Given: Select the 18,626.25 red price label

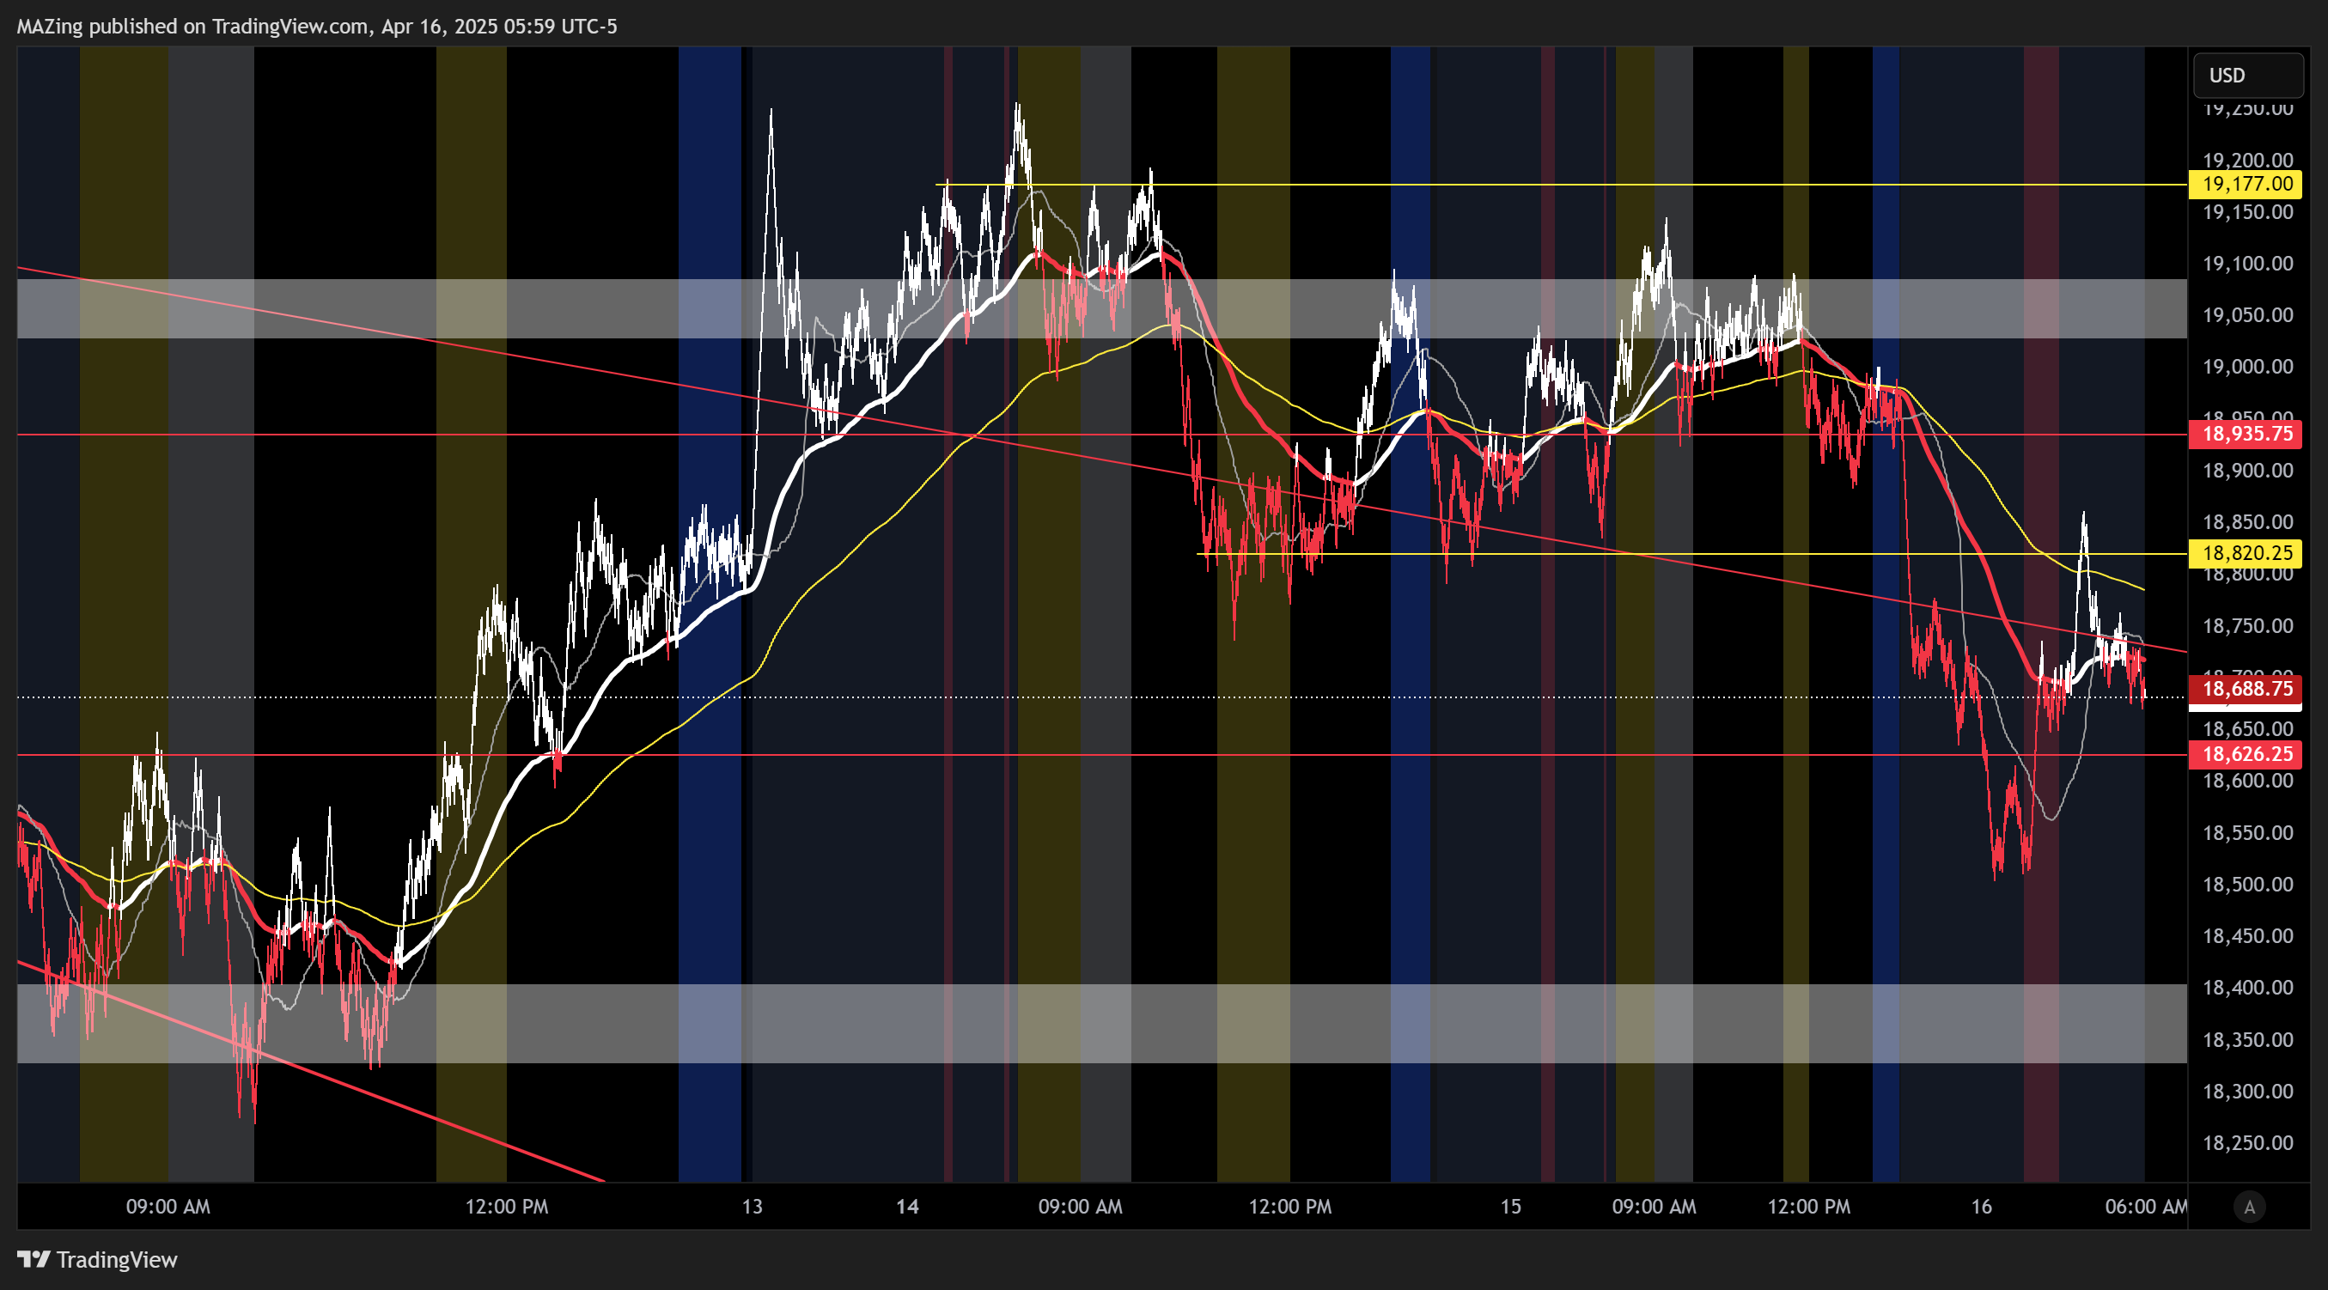Looking at the screenshot, I should point(2246,754).
